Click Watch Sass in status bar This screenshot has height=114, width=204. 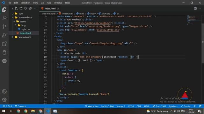point(91,106)
